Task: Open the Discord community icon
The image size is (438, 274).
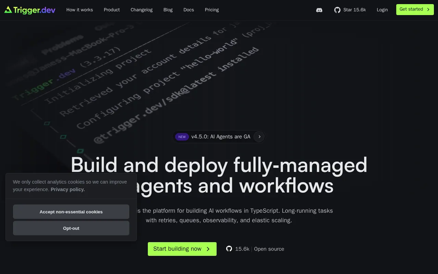Action: coord(319,10)
